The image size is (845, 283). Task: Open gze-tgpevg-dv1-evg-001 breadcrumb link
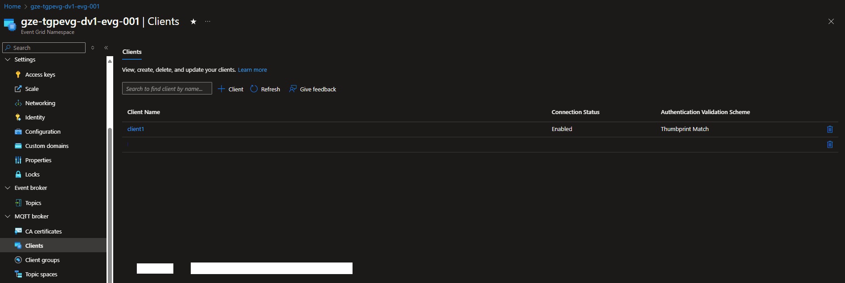coord(65,6)
